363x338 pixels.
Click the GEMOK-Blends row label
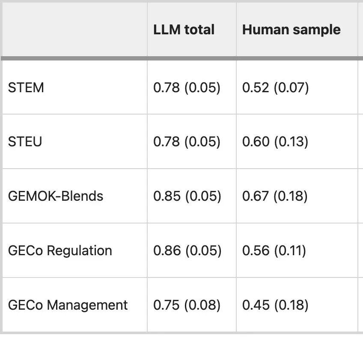(x=55, y=196)
